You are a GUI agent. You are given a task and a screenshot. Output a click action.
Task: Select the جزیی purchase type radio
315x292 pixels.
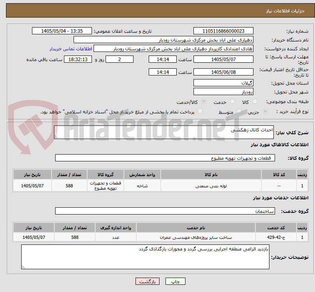click(x=265, y=111)
